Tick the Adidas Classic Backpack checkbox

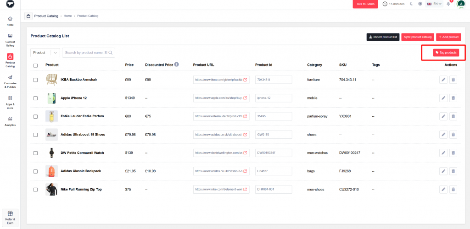[36, 171]
